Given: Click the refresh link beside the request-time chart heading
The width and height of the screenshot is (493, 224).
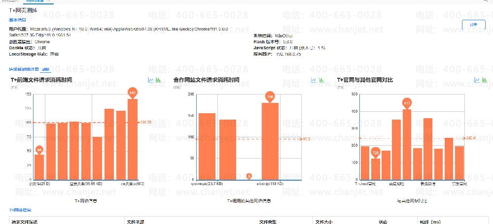Looking at the screenshot, I should point(46,69).
